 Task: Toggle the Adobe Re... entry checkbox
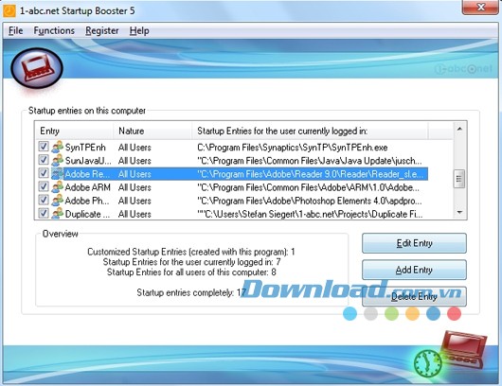pos(44,173)
